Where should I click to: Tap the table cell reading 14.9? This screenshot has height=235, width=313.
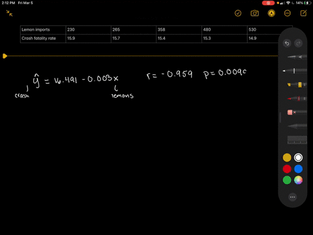pos(263,39)
